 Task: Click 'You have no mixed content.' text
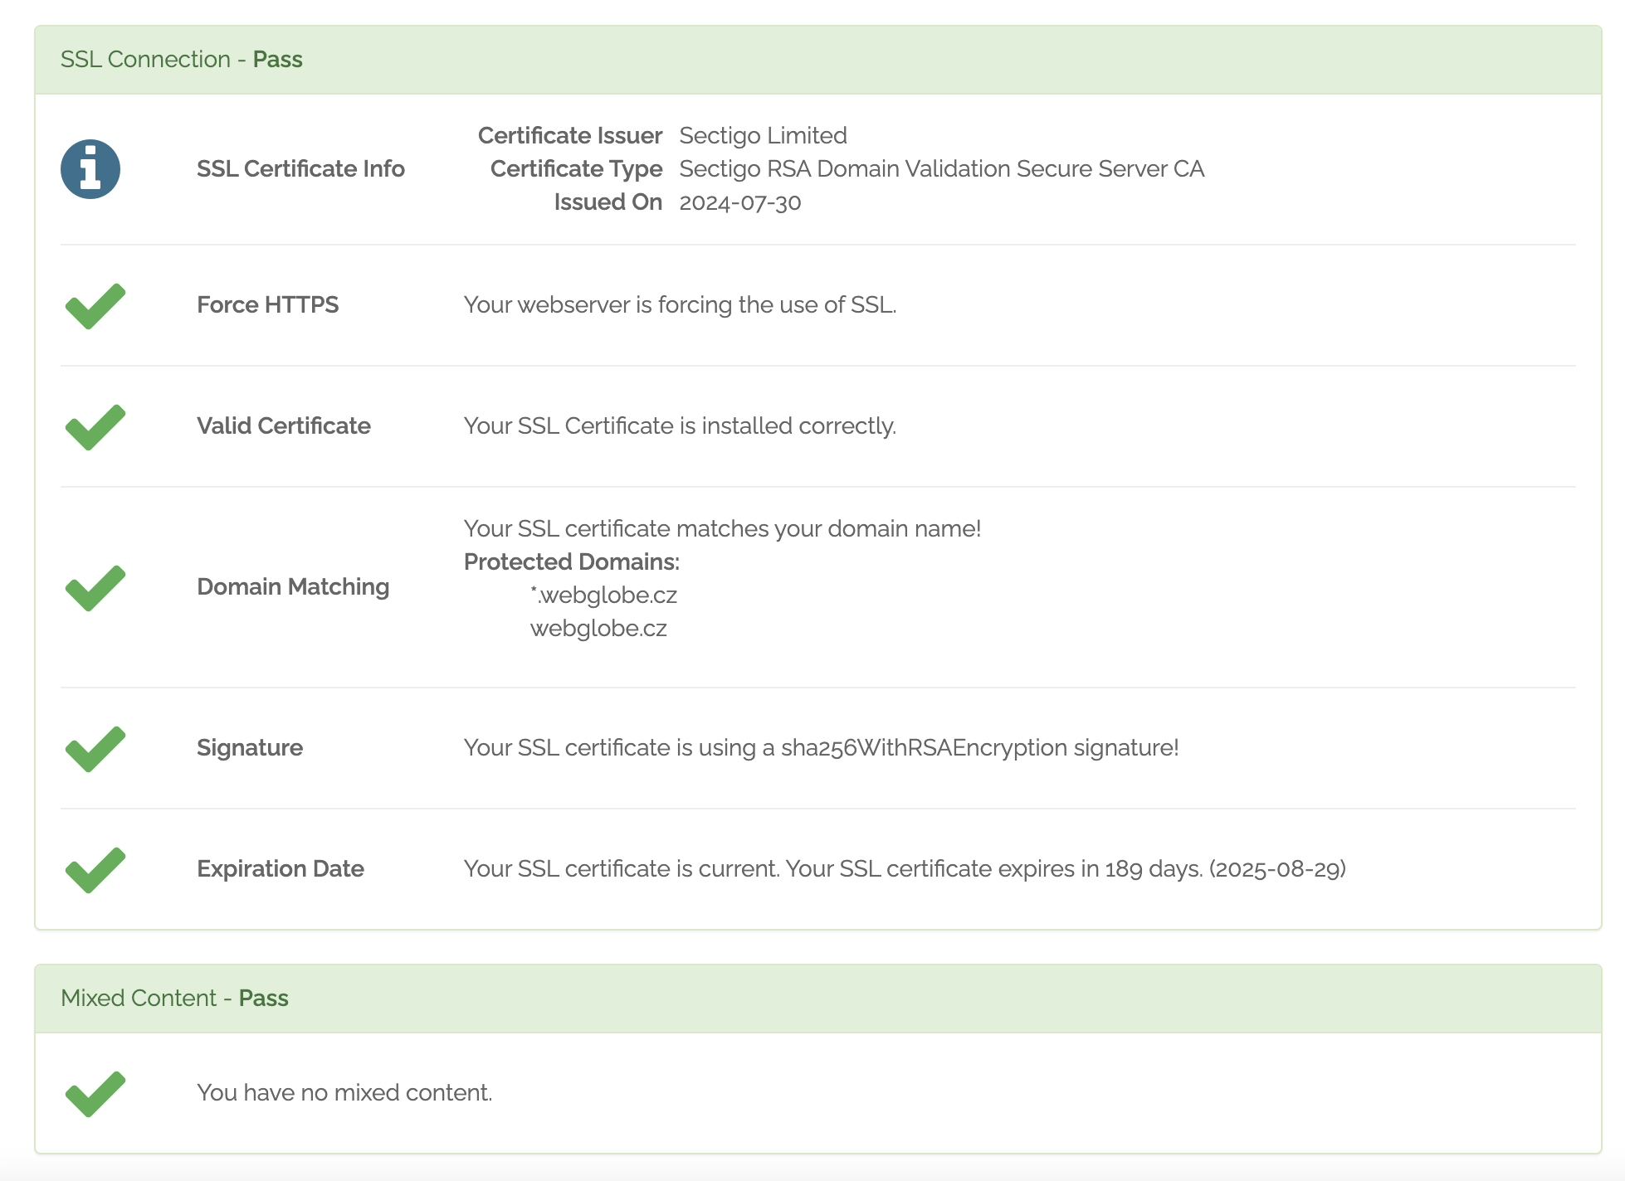tap(344, 1093)
